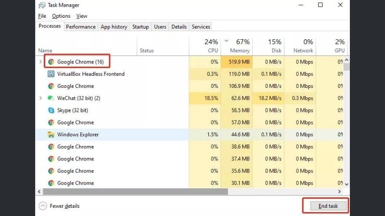Viewport: 385px width, 216px height.
Task: Click the VirtualBox Headless Frontend icon
Action: [x=51, y=74]
